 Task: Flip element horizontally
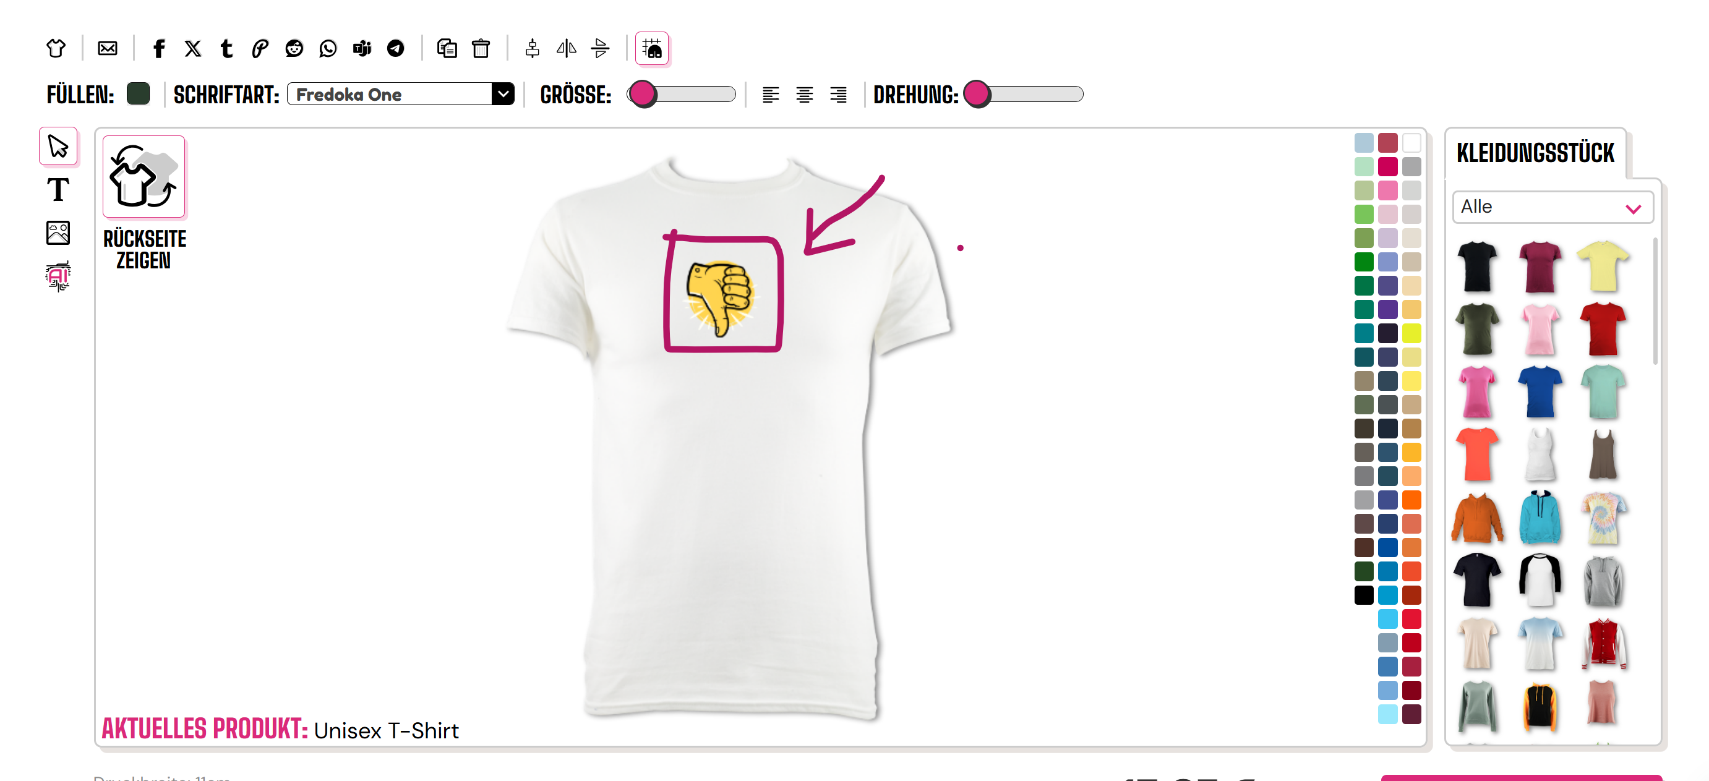click(566, 48)
